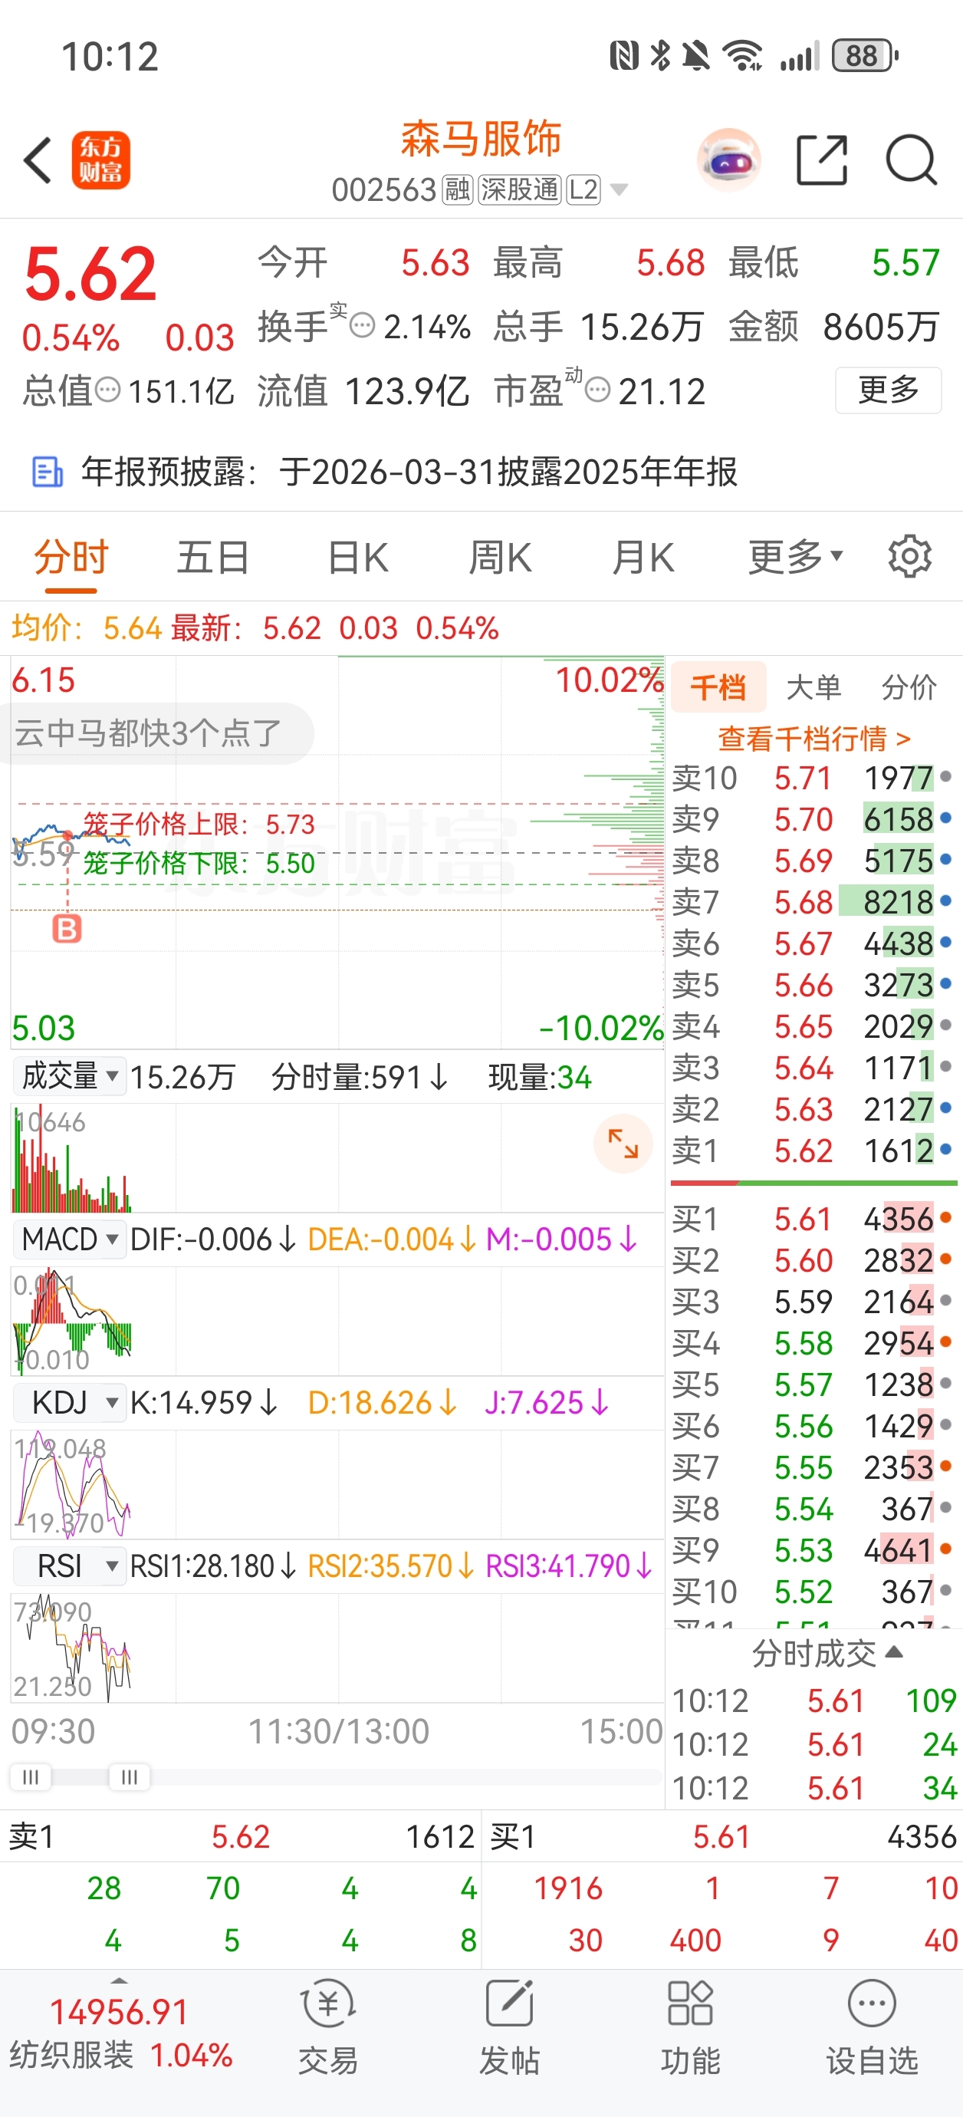Image resolution: width=963 pixels, height=2117 pixels.
Task: Tap the 买9 5.53 order row
Action: click(812, 1550)
